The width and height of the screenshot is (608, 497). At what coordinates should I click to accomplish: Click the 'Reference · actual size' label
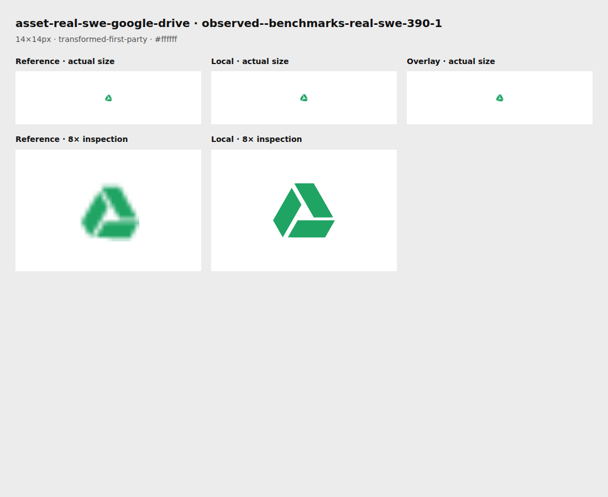[x=65, y=61]
